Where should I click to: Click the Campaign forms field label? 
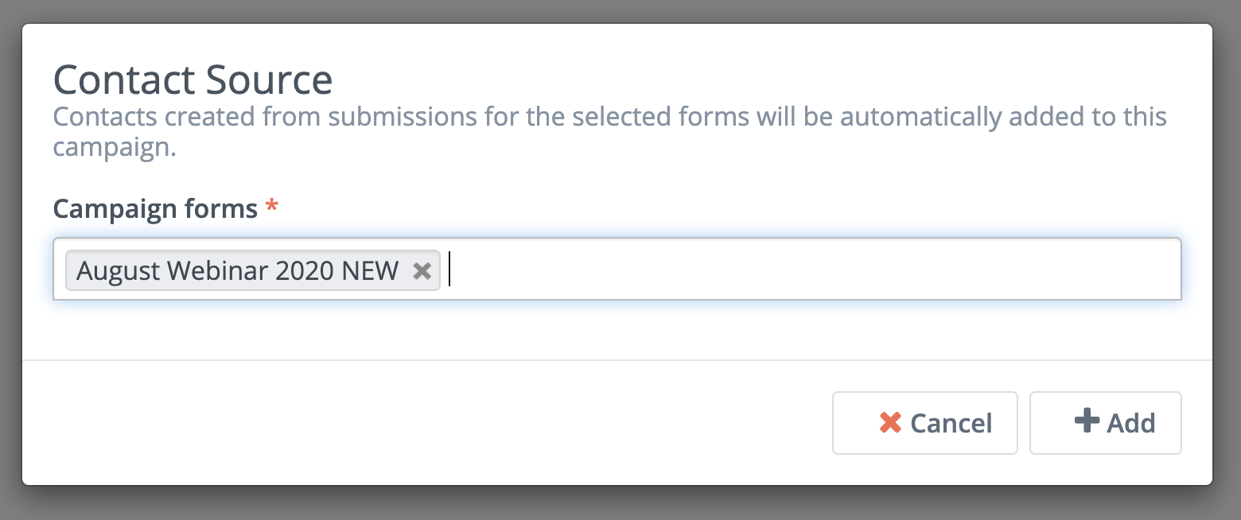[x=155, y=209]
